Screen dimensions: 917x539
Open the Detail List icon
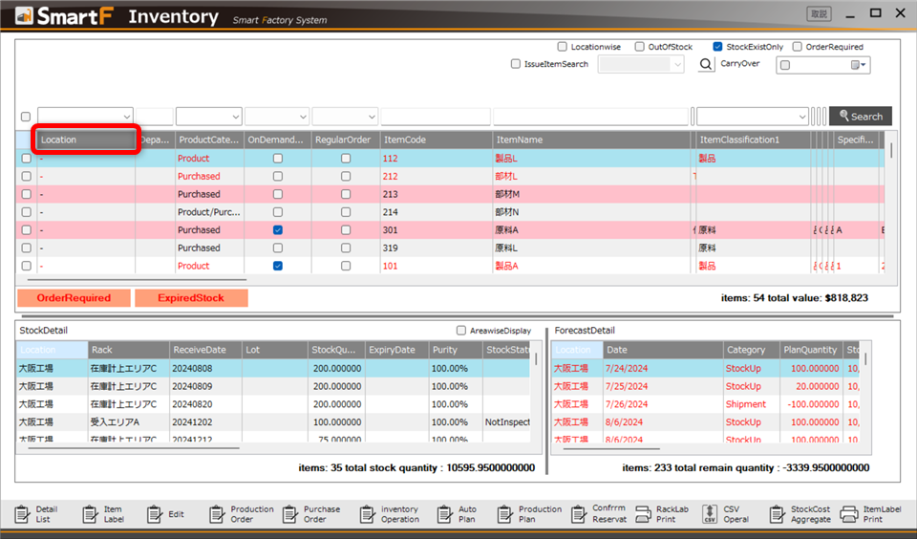coord(23,514)
